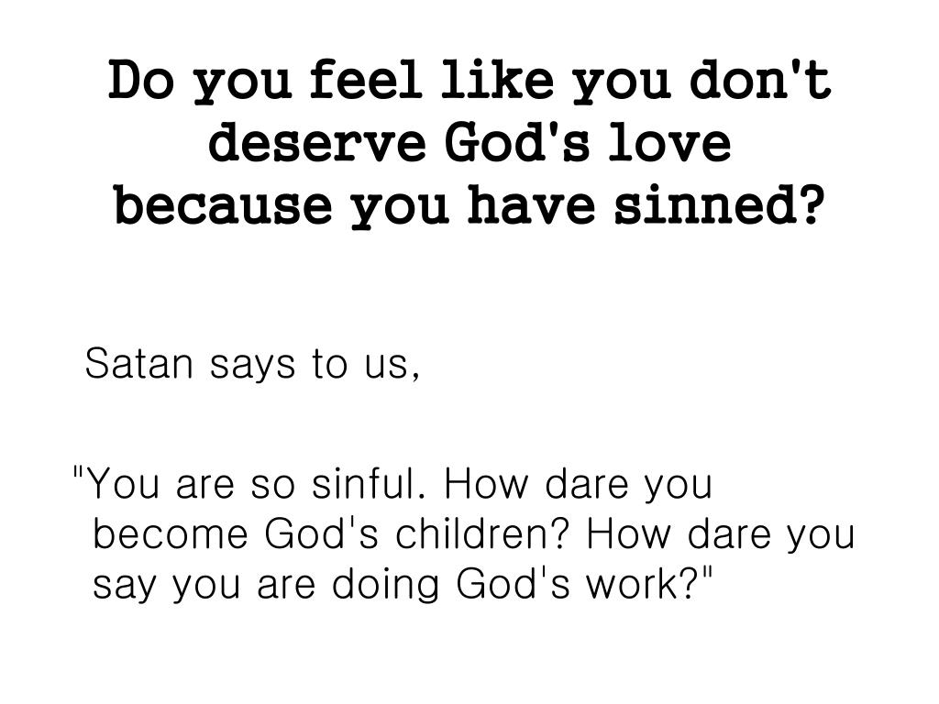939x704 pixels.
Task: Click the word "deserve" in the title
Action: [316, 142]
